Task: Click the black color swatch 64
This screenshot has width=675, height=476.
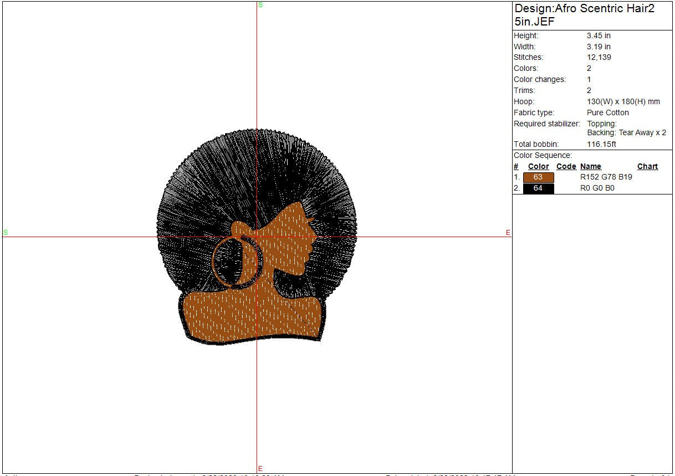Action: [x=538, y=188]
